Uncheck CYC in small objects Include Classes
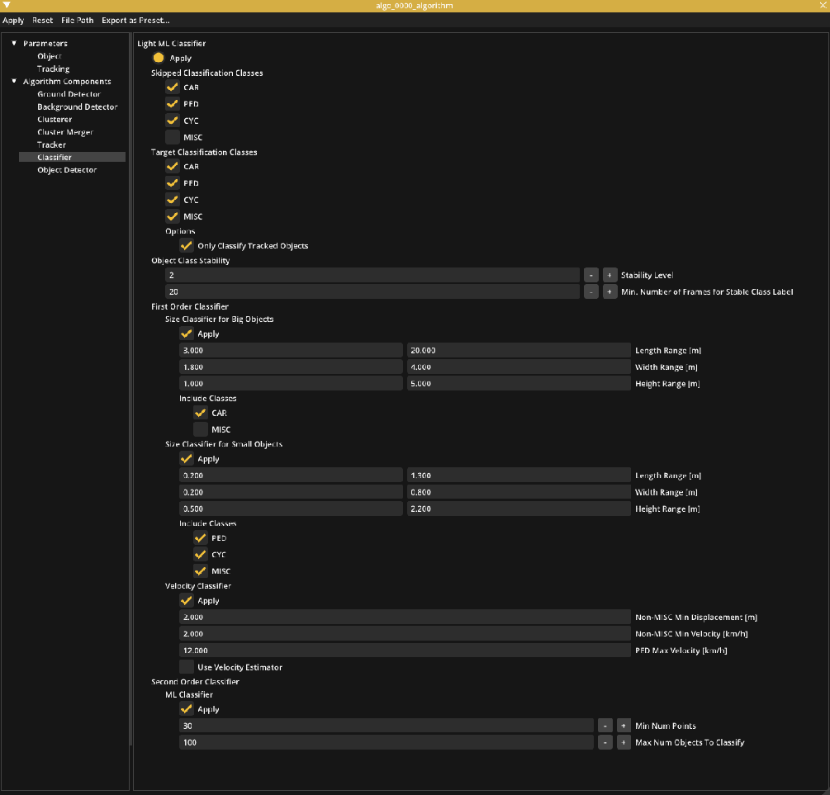This screenshot has height=795, width=830. [201, 555]
